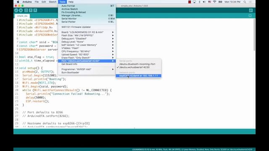The image size is (269, 151).
Task: Open the File menu
Action: 37,2
